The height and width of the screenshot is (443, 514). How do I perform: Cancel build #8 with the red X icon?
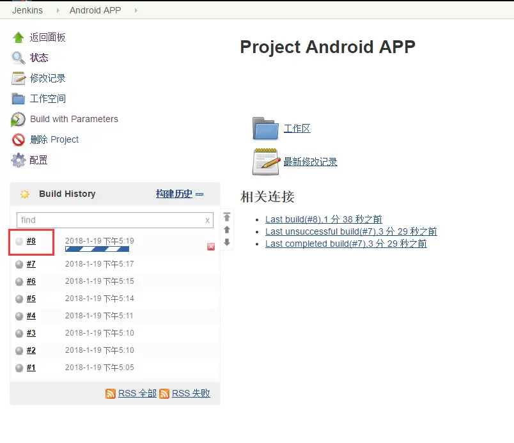211,247
